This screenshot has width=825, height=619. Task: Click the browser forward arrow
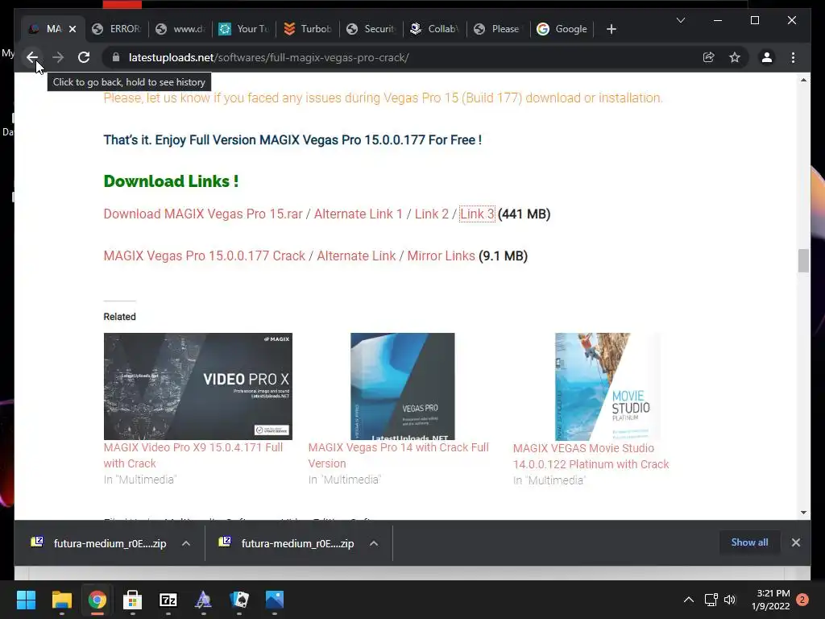pos(58,57)
